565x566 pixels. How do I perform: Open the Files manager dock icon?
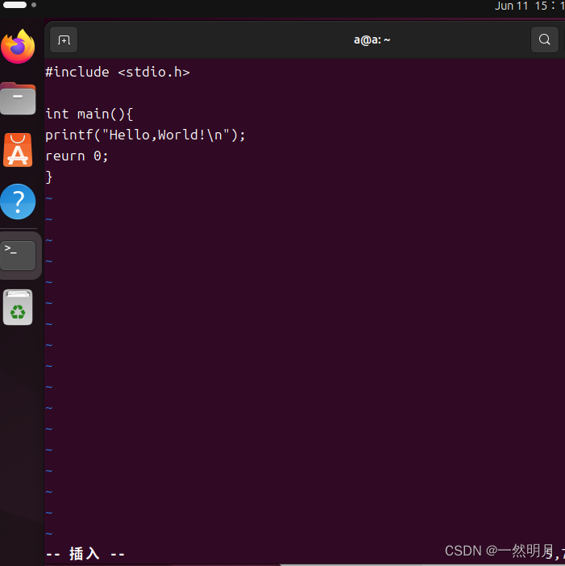18,98
